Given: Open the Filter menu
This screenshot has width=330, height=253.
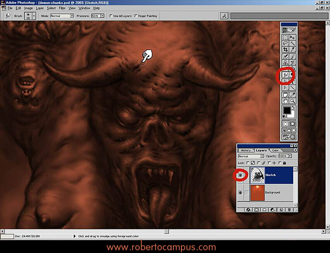Looking at the screenshot, I should pos(62,8).
